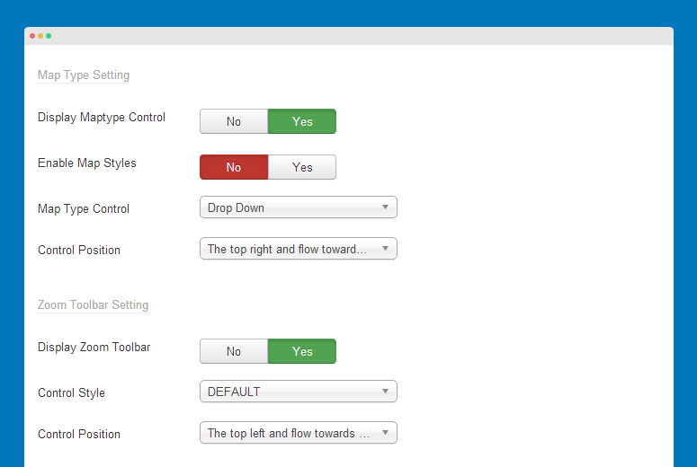Click the Map Type Setting heading
This screenshot has width=697, height=467.
[84, 75]
